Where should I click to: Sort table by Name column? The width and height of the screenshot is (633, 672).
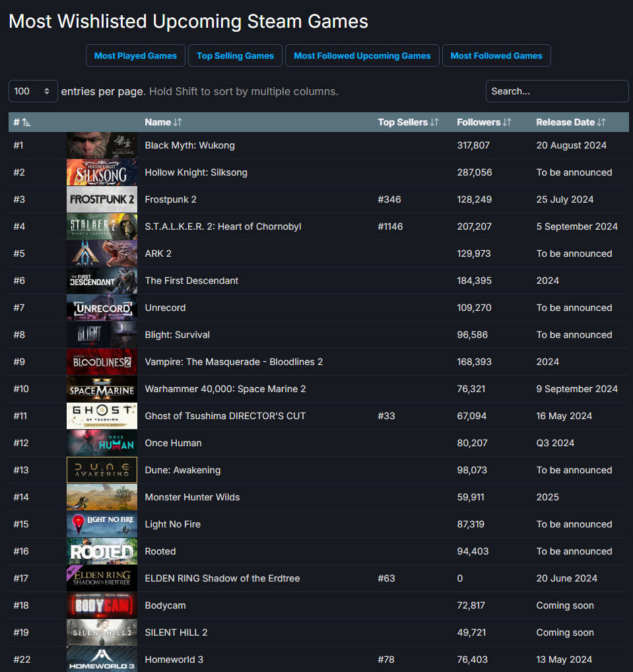click(x=163, y=122)
